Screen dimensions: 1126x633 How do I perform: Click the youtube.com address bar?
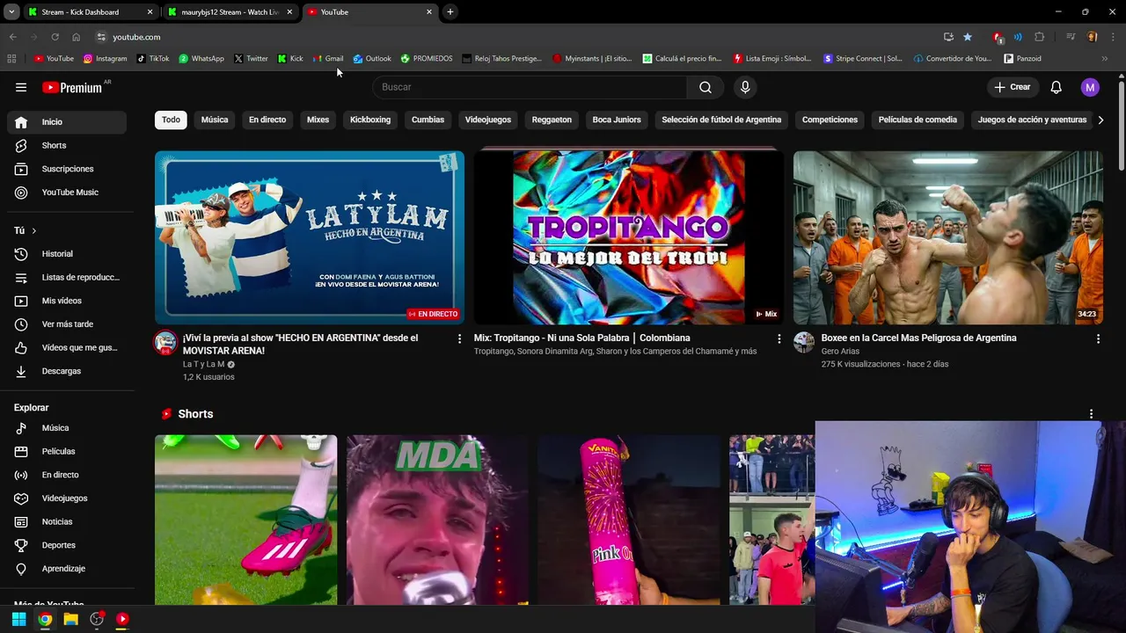(519, 37)
